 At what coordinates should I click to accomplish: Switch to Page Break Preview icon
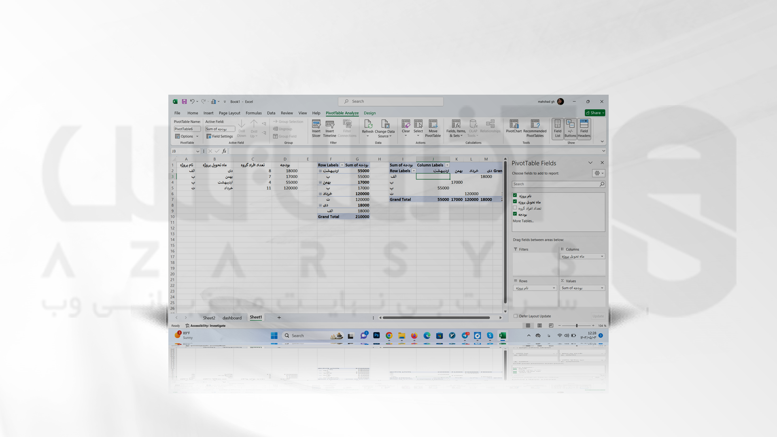pyautogui.click(x=551, y=326)
